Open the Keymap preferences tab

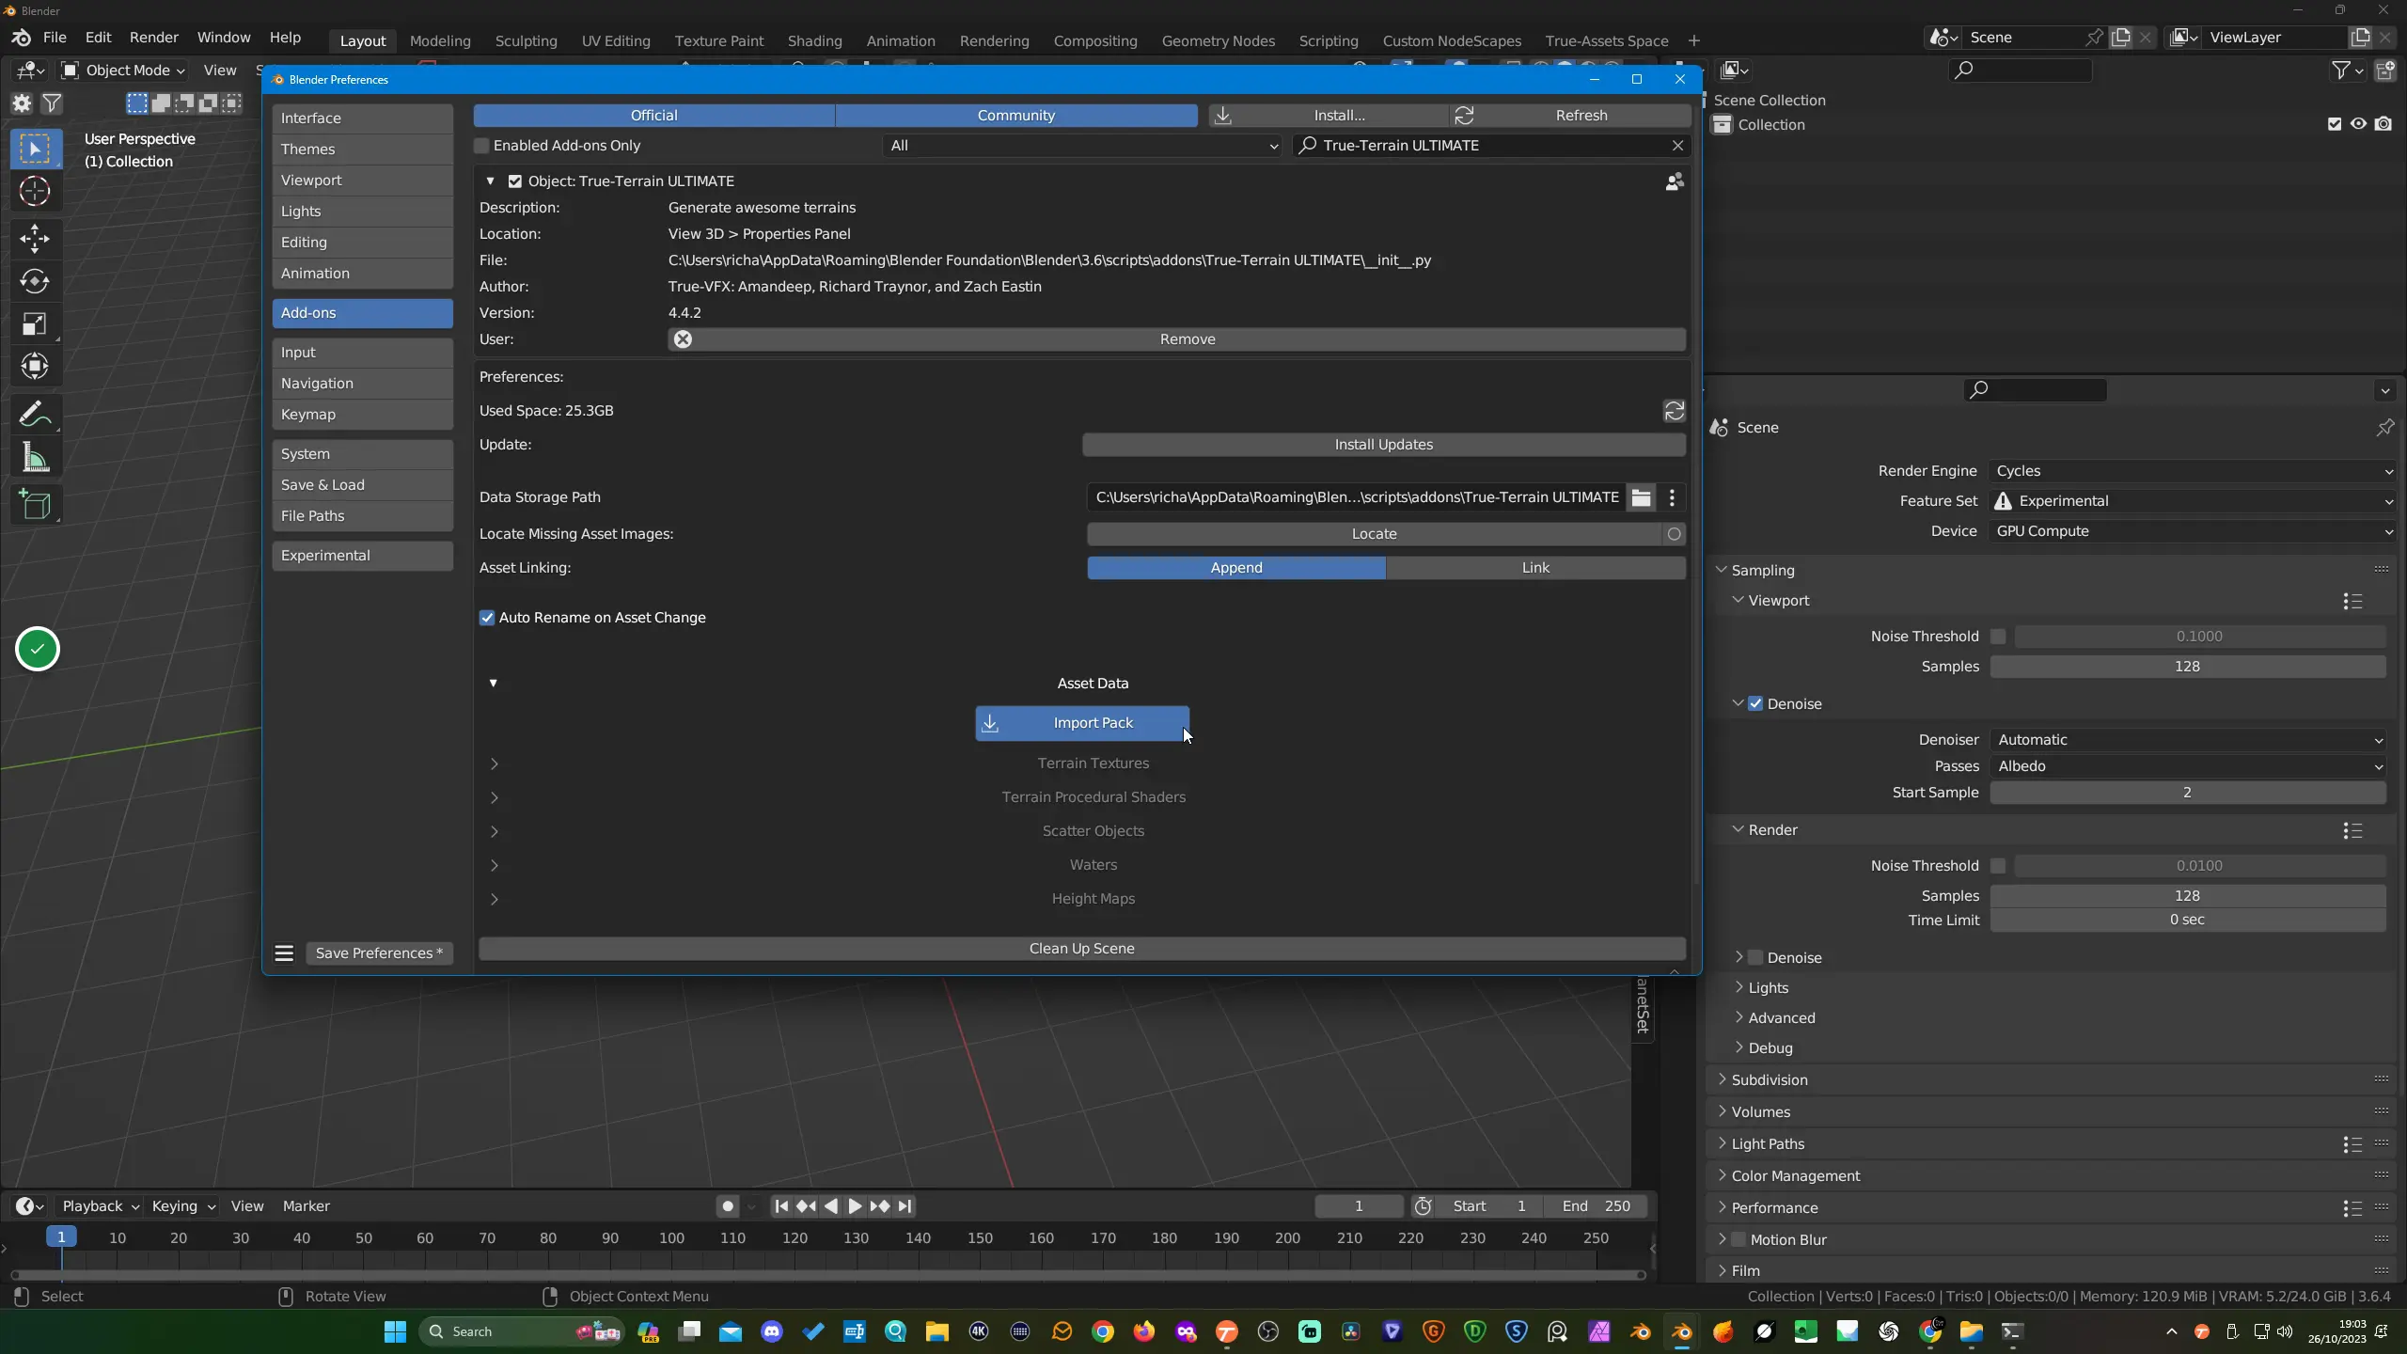[x=363, y=415]
